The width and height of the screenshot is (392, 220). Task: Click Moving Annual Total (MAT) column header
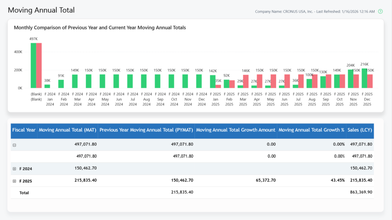pos(68,130)
